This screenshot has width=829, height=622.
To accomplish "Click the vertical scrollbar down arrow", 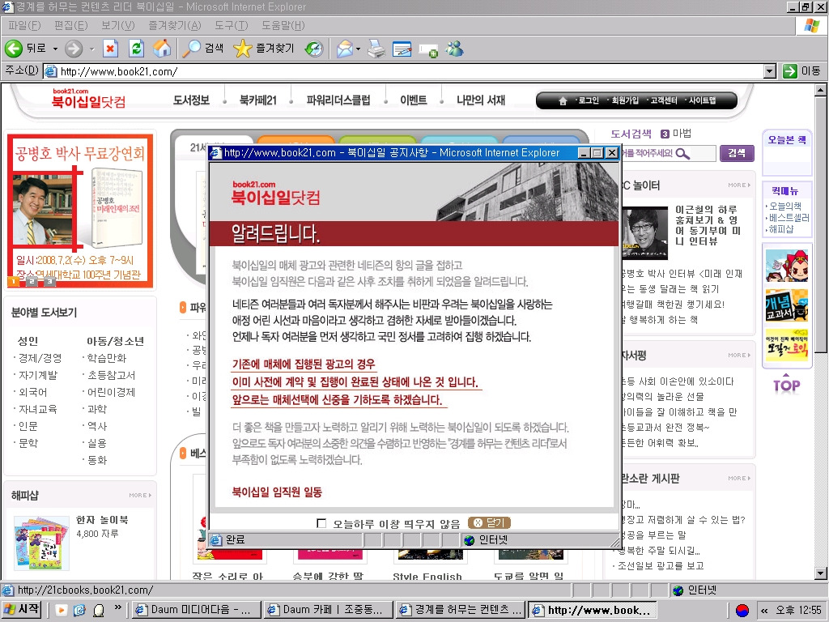I will pos(821,573).
